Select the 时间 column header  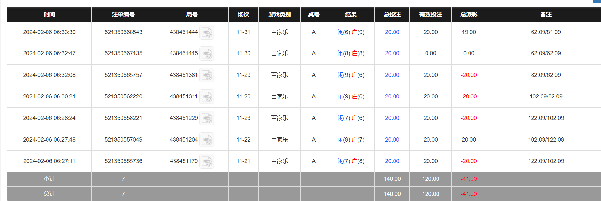[x=49, y=14]
